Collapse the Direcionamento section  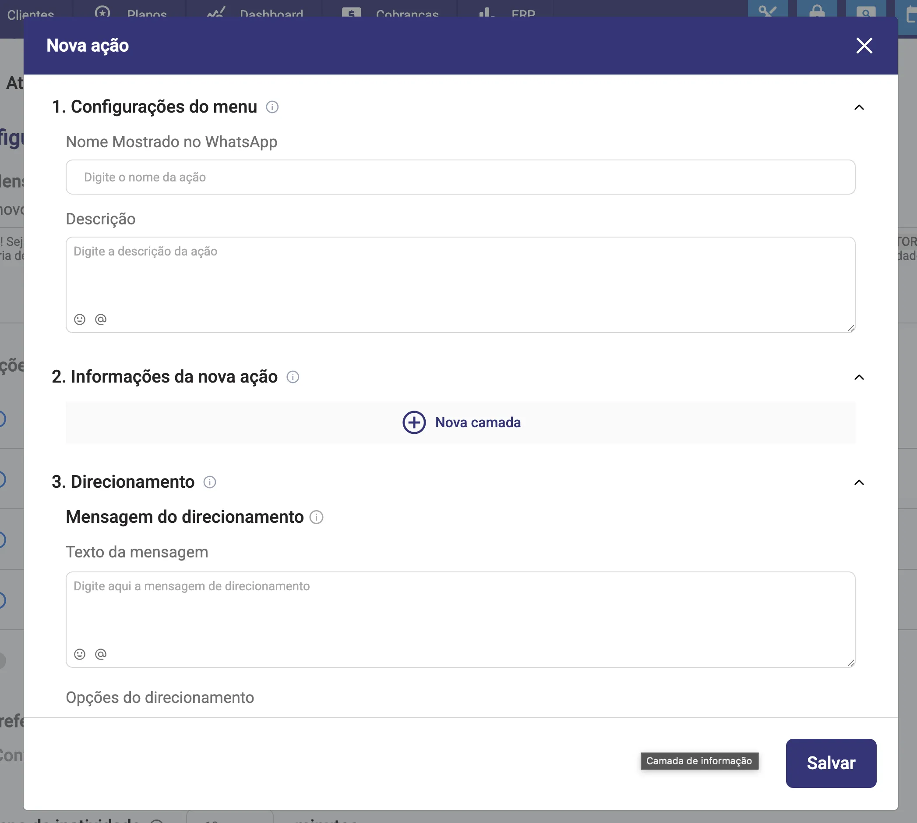coord(859,482)
